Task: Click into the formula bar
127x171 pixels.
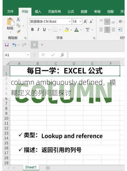Action: pyautogui.click(x=96, y=55)
